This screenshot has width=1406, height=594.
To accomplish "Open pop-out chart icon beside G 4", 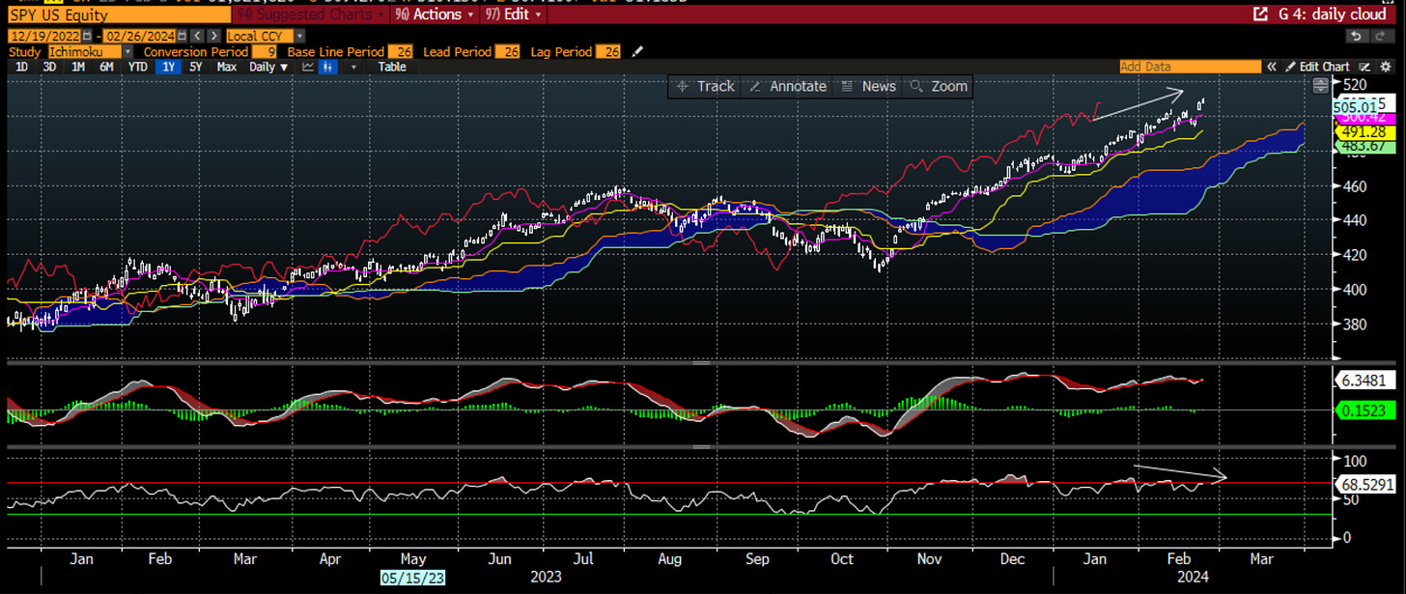I will coord(1260,14).
